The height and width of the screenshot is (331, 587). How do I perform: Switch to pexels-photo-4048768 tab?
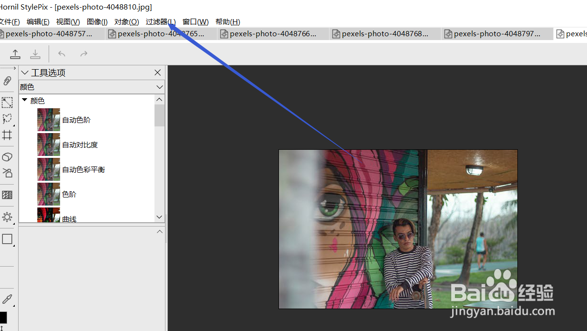[x=385, y=34]
